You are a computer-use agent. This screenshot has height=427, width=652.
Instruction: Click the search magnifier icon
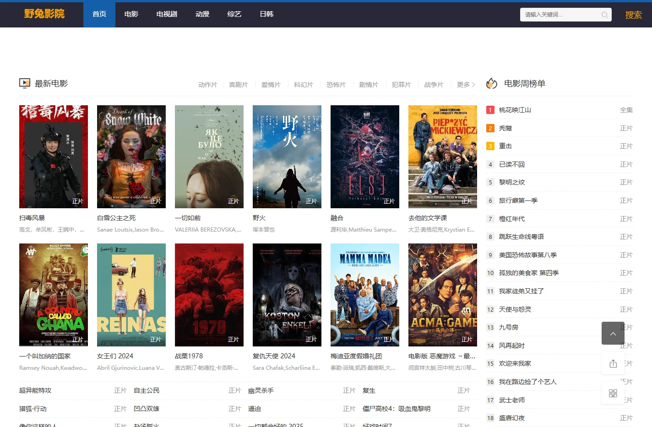coord(604,15)
